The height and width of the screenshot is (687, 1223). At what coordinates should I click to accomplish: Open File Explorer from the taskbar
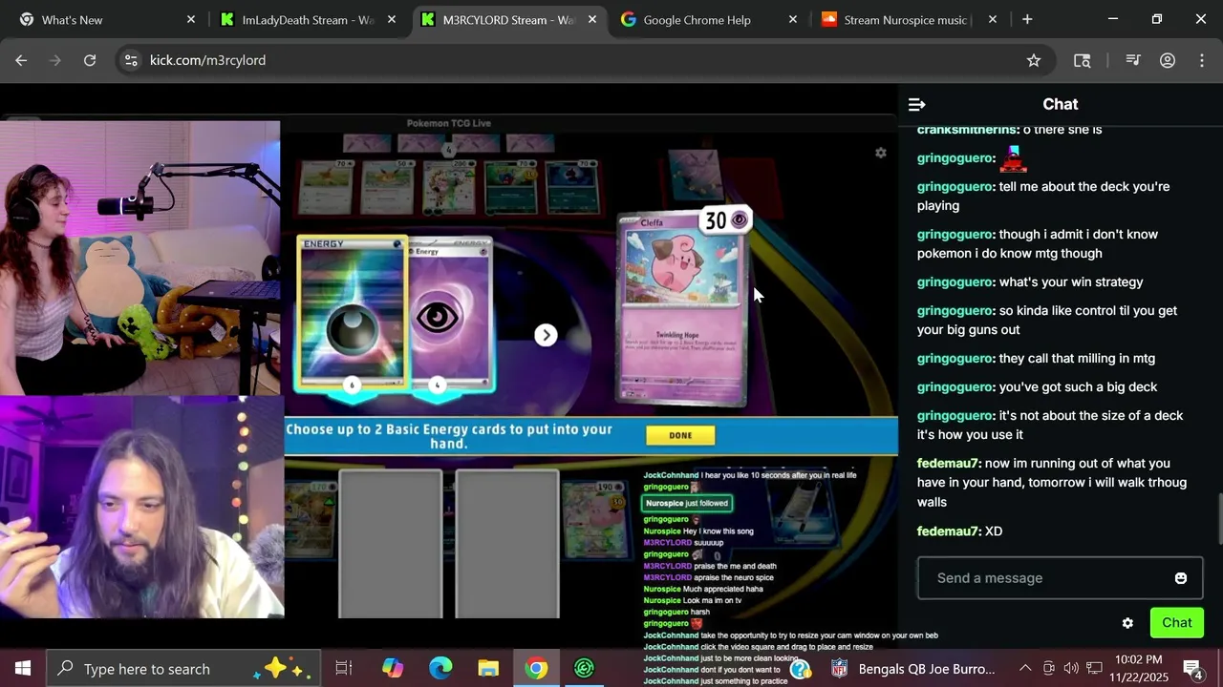coord(488,669)
